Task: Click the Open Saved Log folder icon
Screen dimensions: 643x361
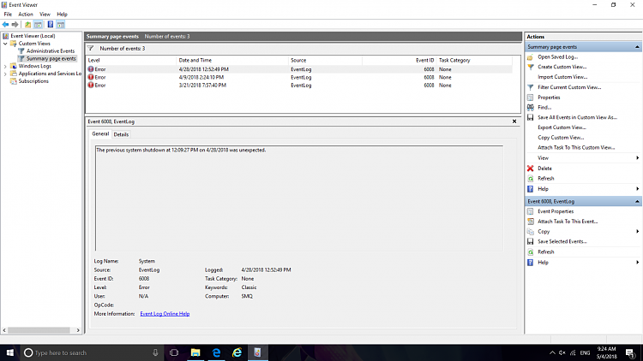Action: click(531, 56)
